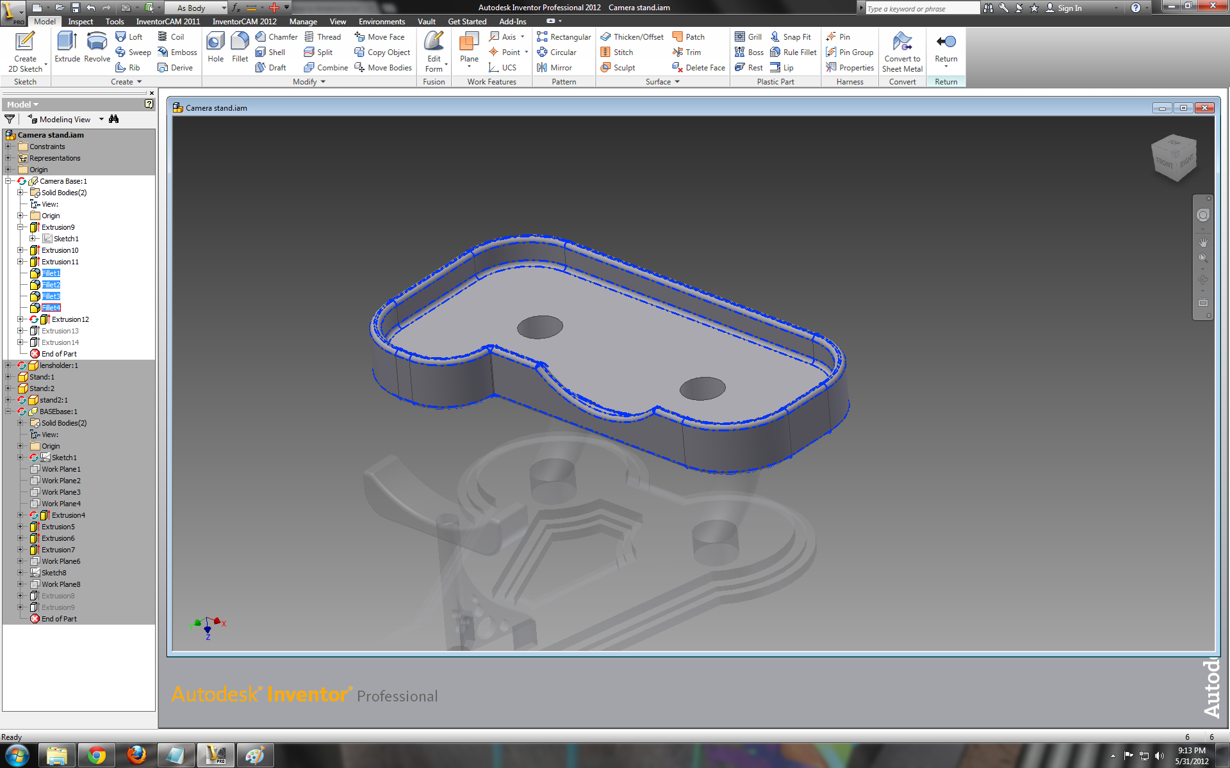The width and height of the screenshot is (1230, 768).
Task: Click the Grill plastic part tool
Action: click(x=748, y=36)
